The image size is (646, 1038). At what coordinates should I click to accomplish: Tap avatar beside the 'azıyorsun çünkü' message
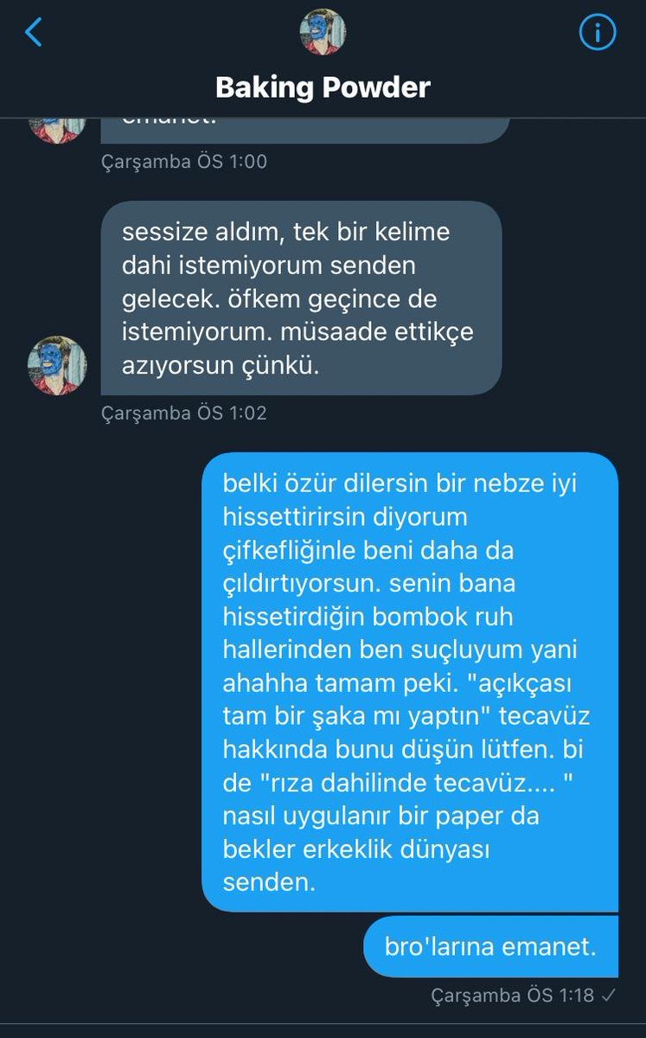pos(57,366)
